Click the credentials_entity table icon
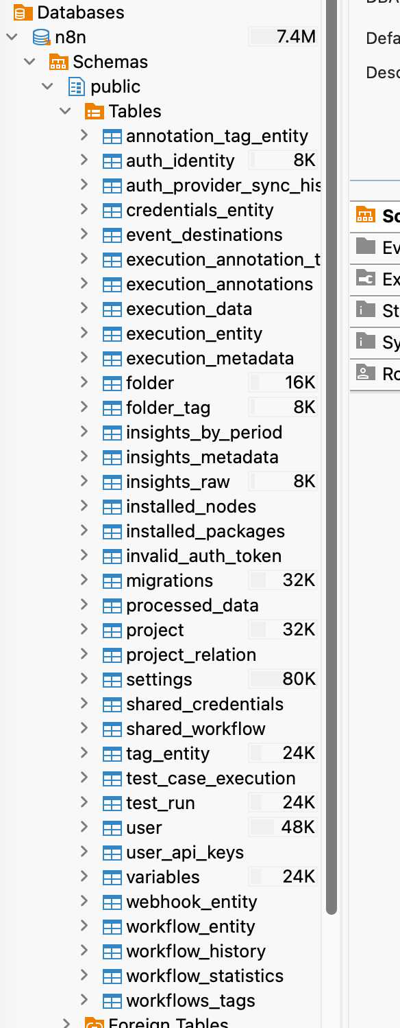The height and width of the screenshot is (1028, 400). point(112,210)
